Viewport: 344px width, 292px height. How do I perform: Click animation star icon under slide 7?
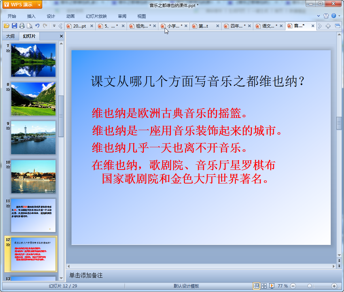pyautogui.click(x=8, y=51)
